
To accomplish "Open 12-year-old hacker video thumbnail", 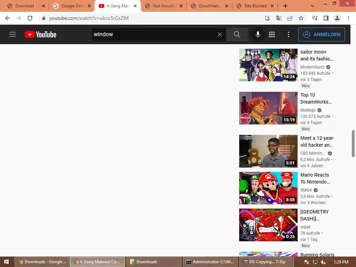I will (268, 151).
